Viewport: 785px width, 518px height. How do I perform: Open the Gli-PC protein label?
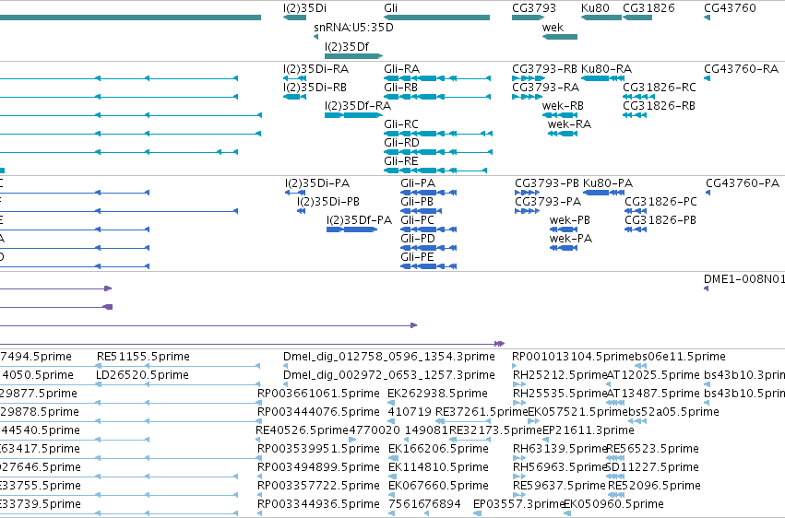tap(417, 220)
